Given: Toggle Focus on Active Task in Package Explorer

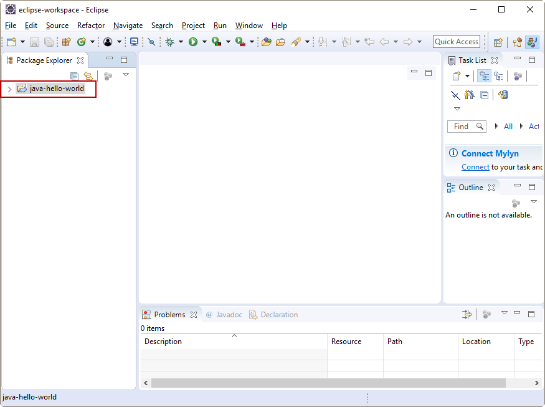Looking at the screenshot, I should pos(108,76).
